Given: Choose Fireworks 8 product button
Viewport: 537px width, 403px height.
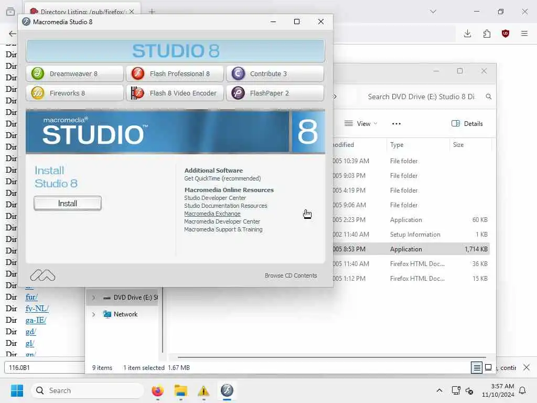Looking at the screenshot, I should tap(74, 93).
